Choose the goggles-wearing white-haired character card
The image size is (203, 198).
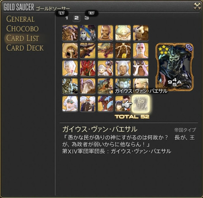click(x=70, y=104)
